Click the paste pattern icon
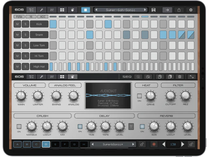This screenshot has height=157, width=209. (170, 77)
